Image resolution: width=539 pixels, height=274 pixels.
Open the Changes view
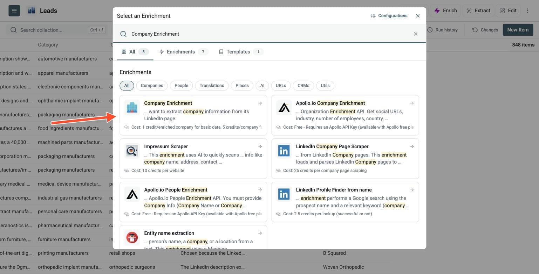click(x=485, y=30)
